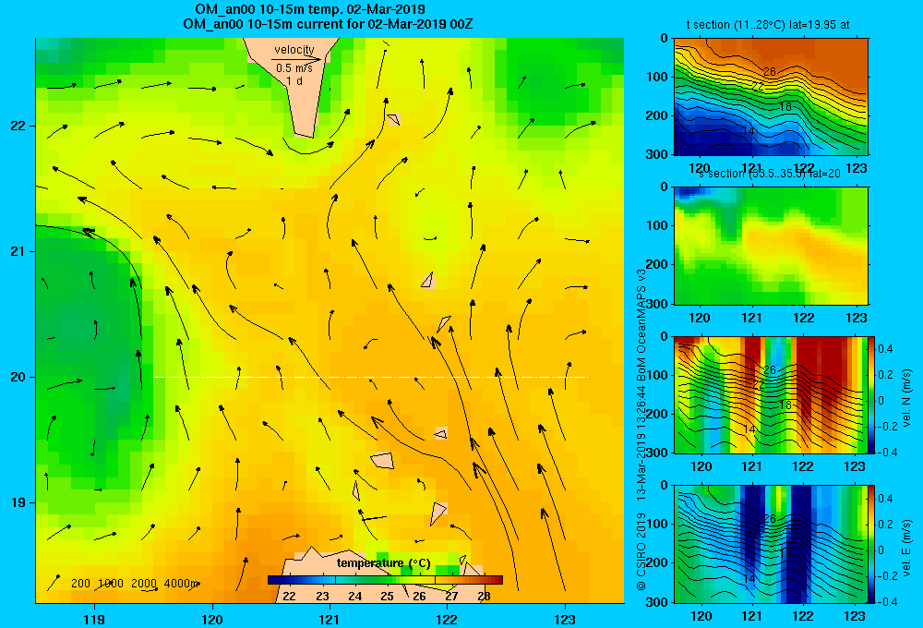Click the small island near 20.8N, 121.85E
This screenshot has height=628, width=923.
428,281
